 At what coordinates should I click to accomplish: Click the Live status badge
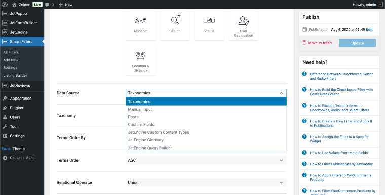[37, 5]
